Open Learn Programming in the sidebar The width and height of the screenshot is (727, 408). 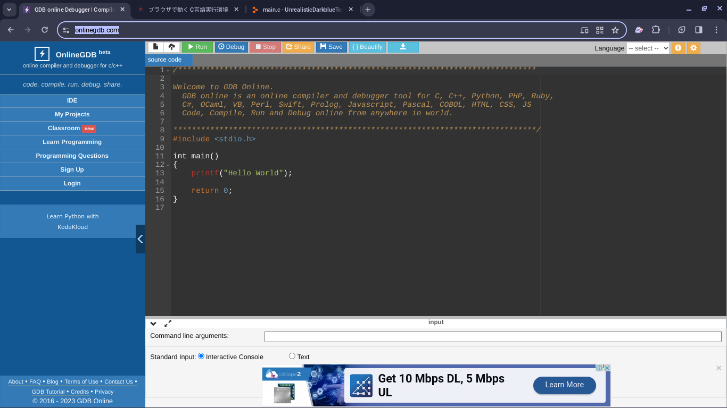(x=72, y=142)
